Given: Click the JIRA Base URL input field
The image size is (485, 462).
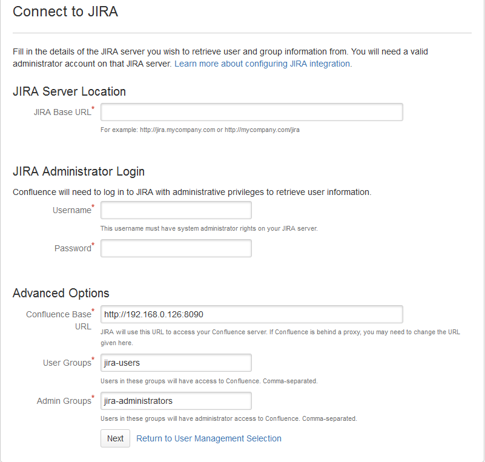Looking at the screenshot, I should click(x=251, y=112).
